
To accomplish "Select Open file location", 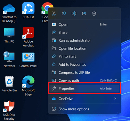I will click(84, 48).
